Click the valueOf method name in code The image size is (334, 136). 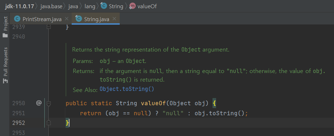pyautogui.click(x=153, y=103)
